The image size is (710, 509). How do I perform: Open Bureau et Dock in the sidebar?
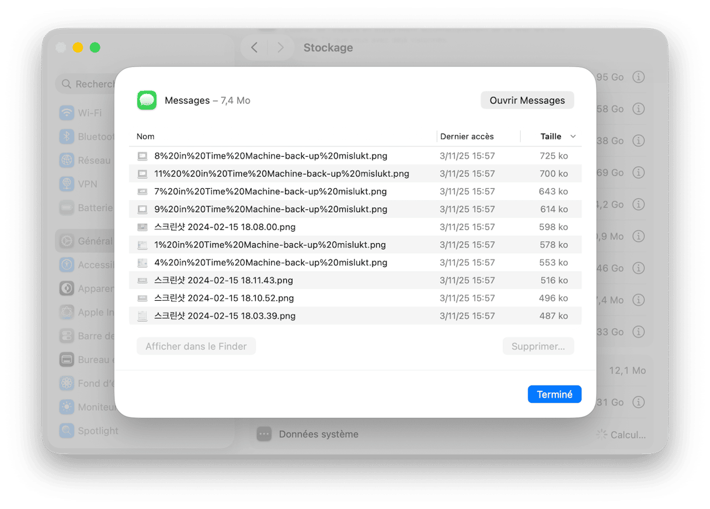(86, 360)
